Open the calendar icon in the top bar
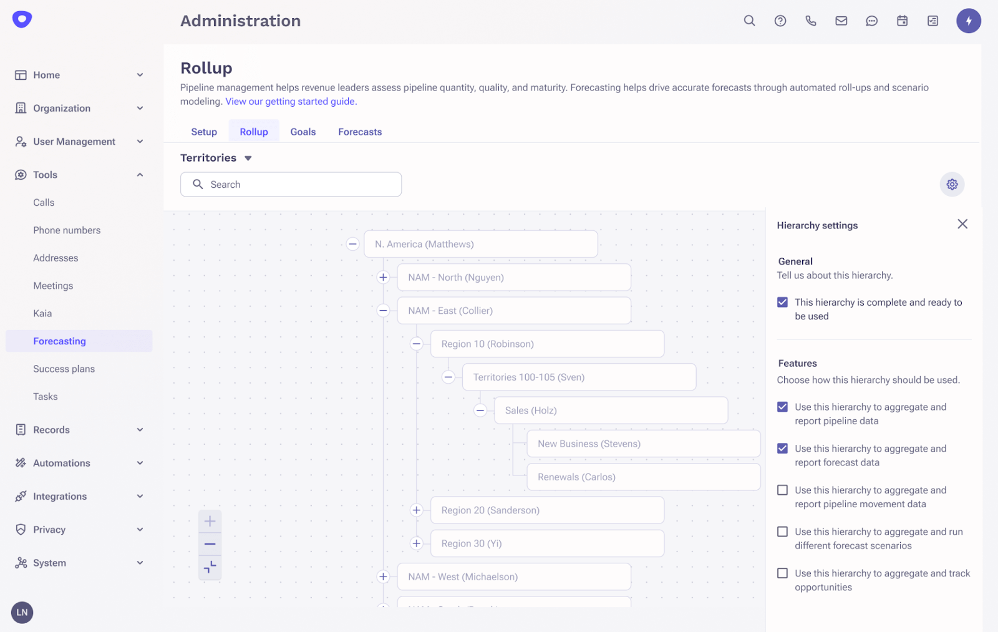This screenshot has width=998, height=632. click(901, 21)
